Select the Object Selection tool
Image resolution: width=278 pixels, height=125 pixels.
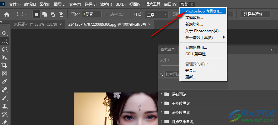[x=4, y=57]
